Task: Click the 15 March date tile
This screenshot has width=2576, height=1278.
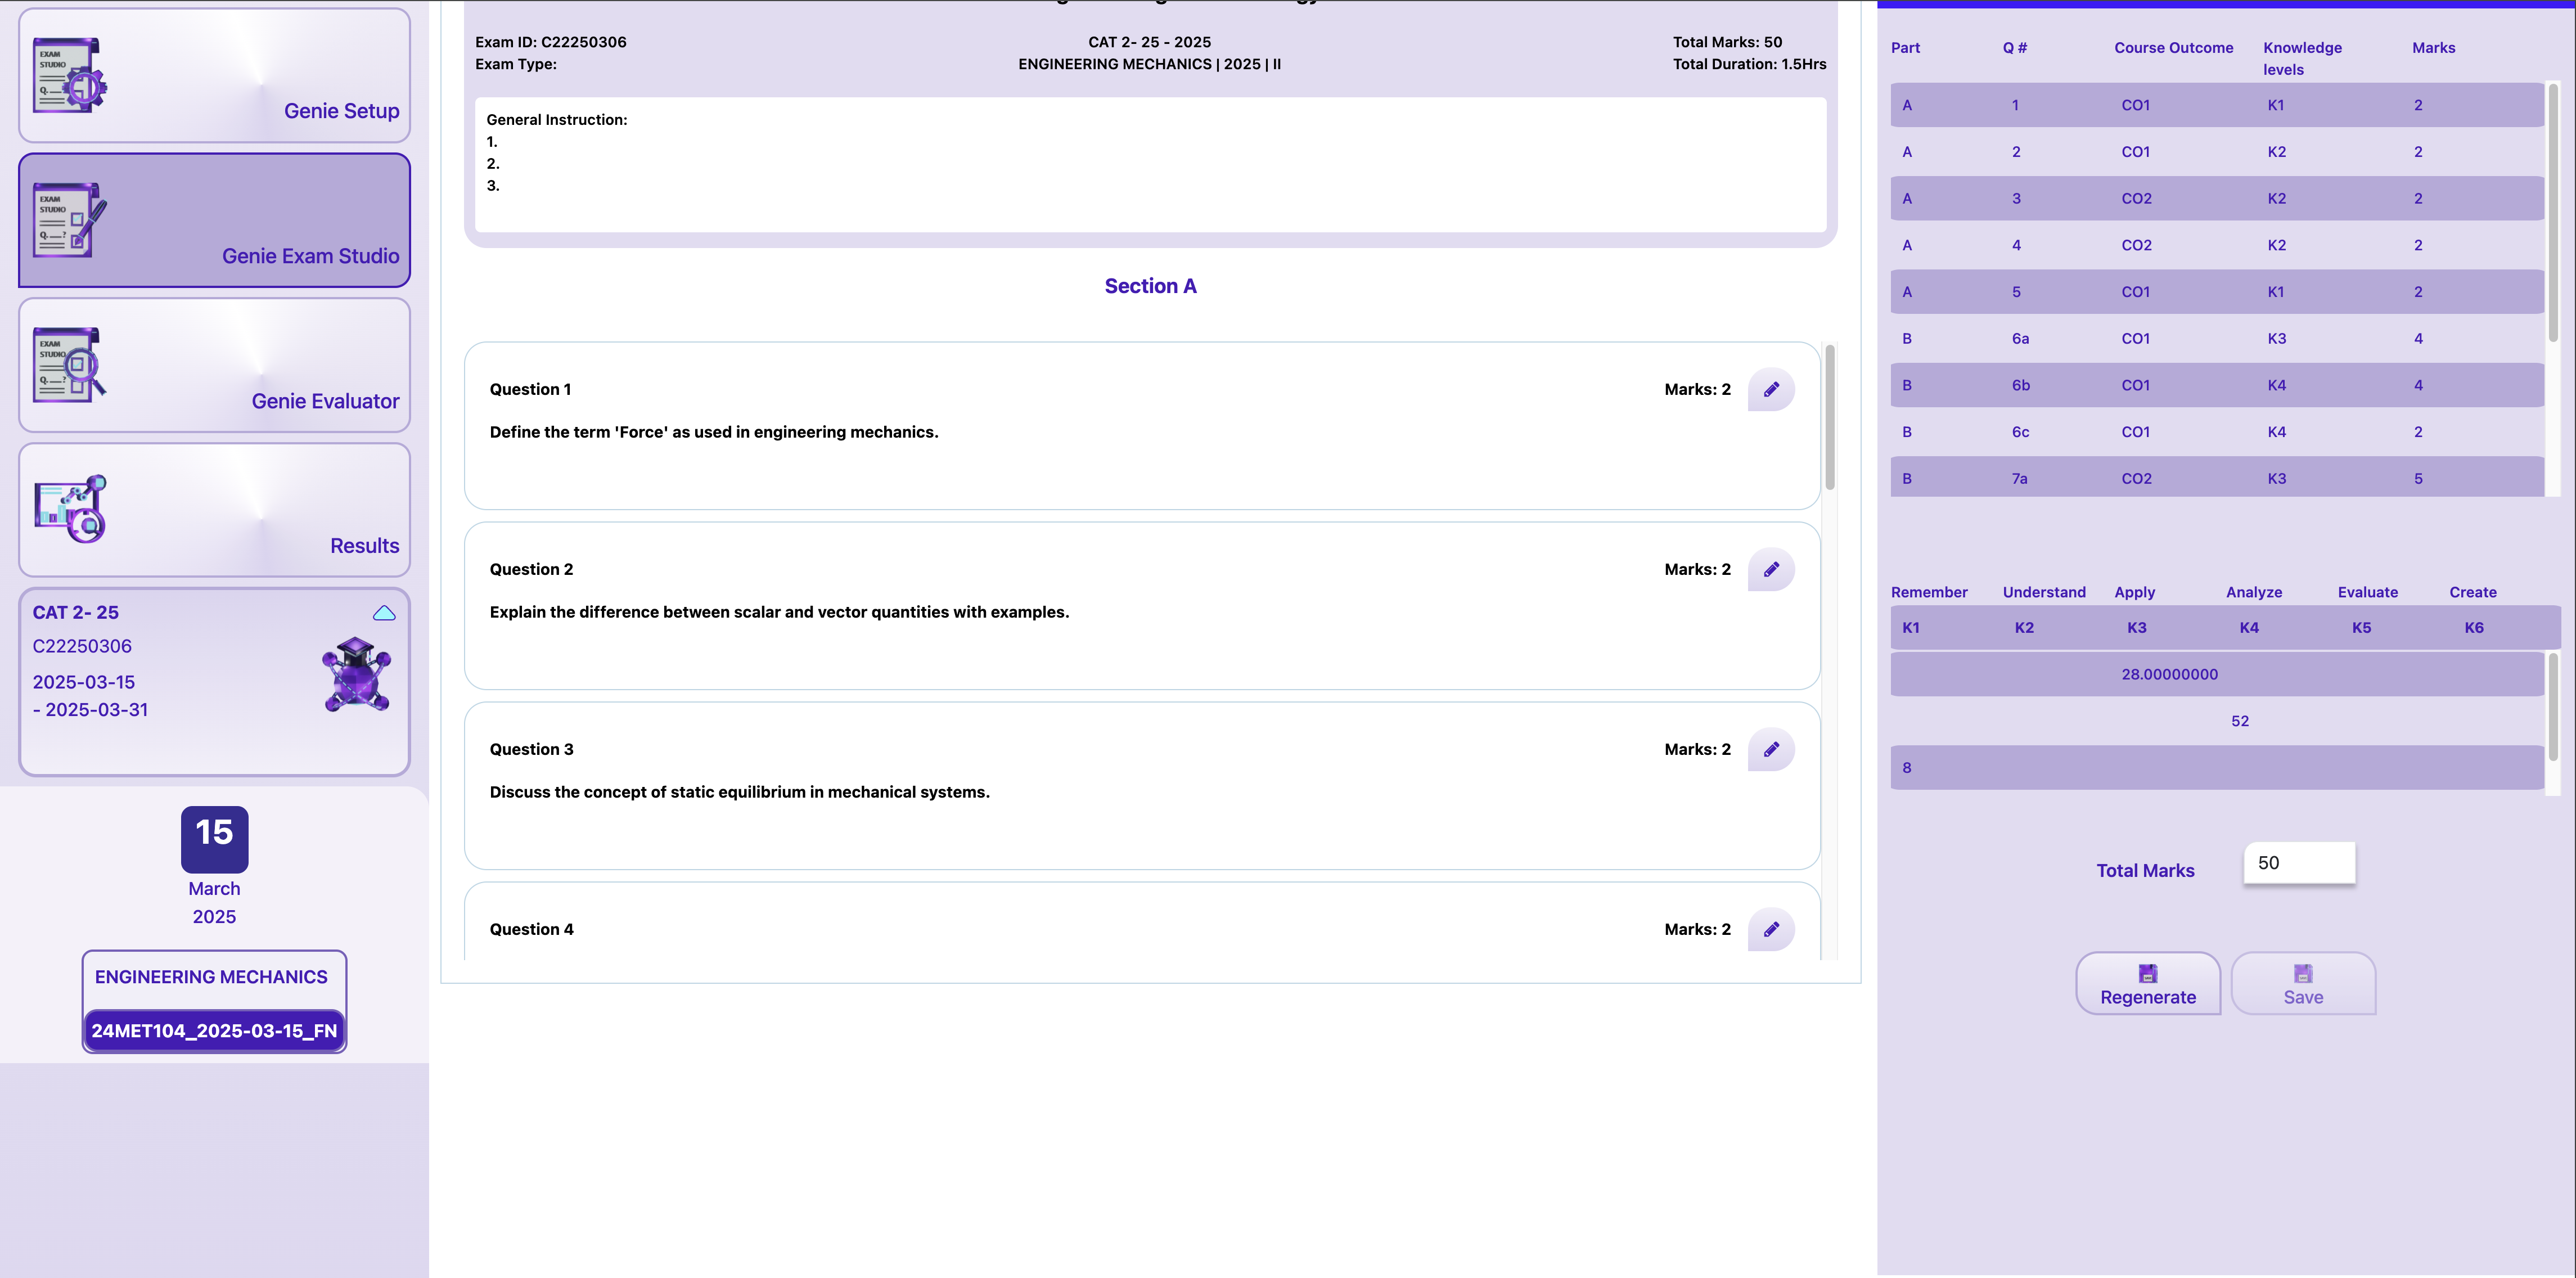Action: pos(214,839)
